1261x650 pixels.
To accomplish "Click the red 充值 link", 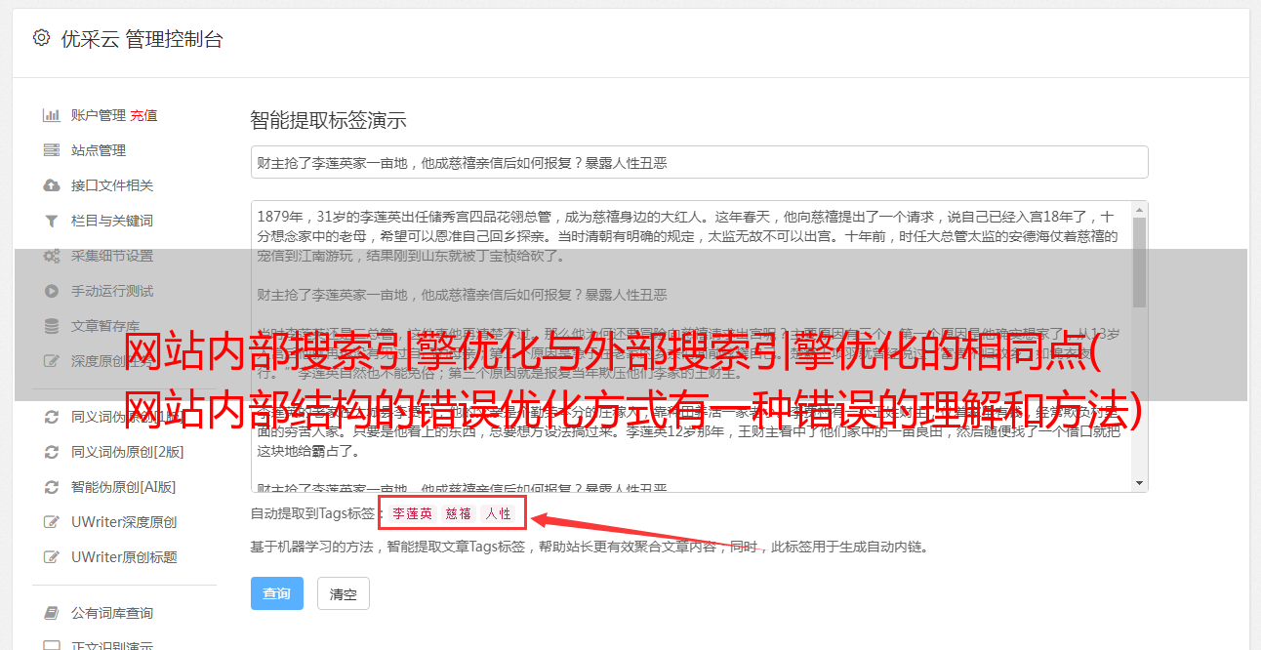I will coord(143,115).
